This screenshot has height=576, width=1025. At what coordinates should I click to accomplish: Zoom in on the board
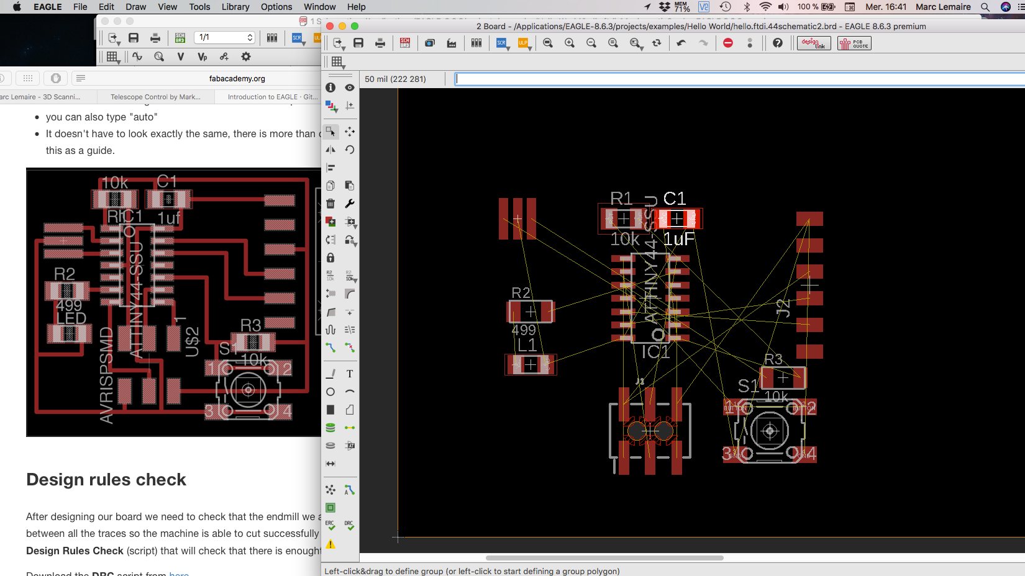click(x=570, y=43)
